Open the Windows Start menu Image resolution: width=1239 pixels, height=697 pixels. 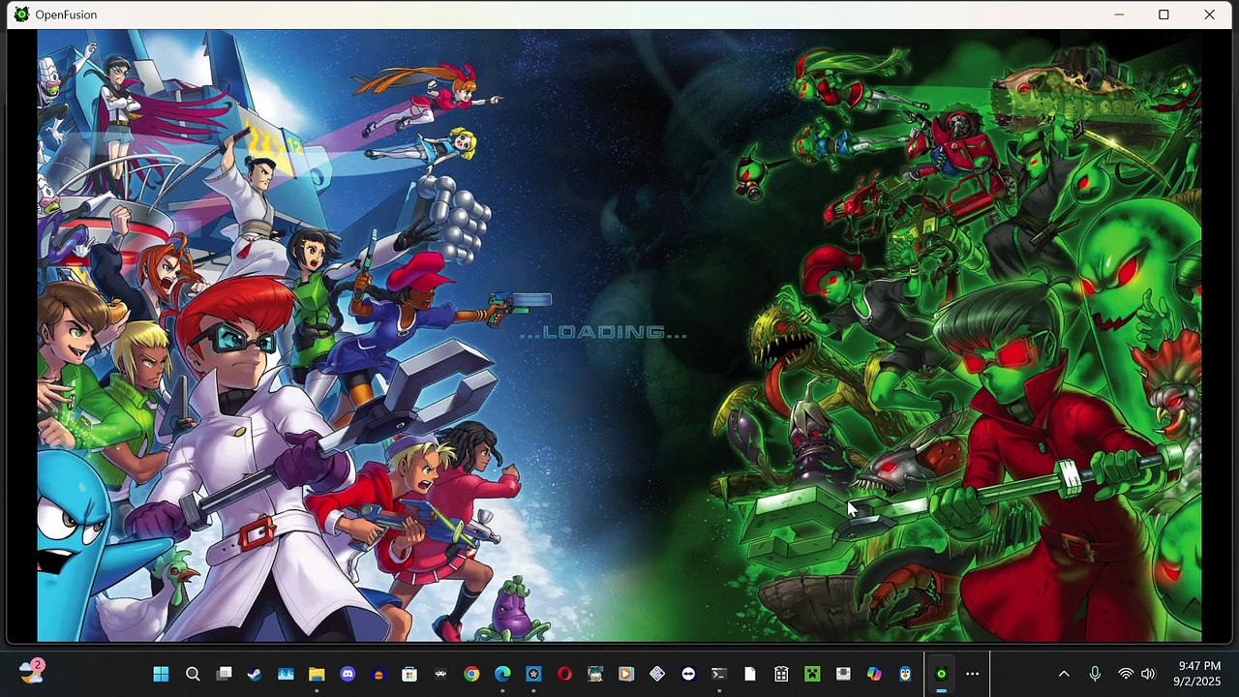(x=161, y=674)
